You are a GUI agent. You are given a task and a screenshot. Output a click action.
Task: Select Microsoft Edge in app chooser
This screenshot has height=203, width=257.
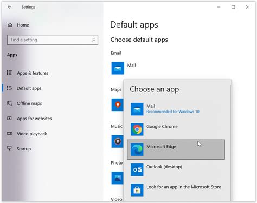pos(176,149)
